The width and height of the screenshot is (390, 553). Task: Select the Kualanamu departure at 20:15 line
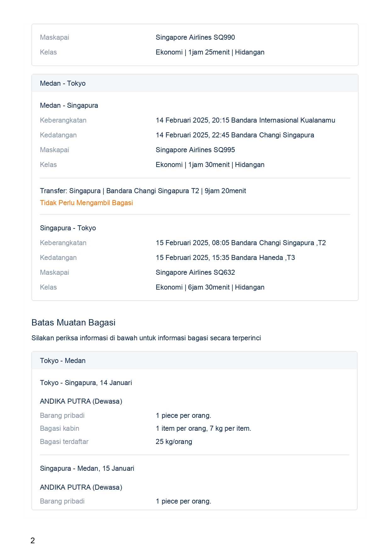[x=245, y=120]
